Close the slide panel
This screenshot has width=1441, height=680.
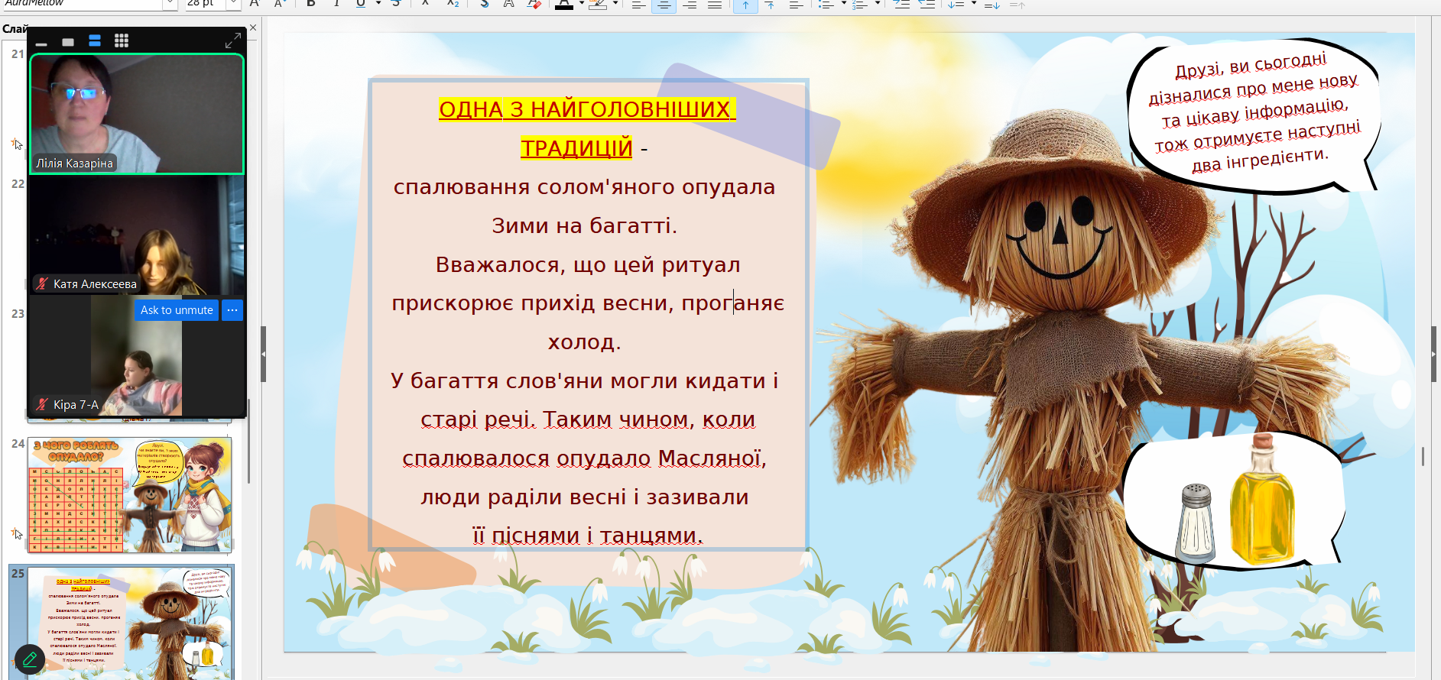pos(253,28)
